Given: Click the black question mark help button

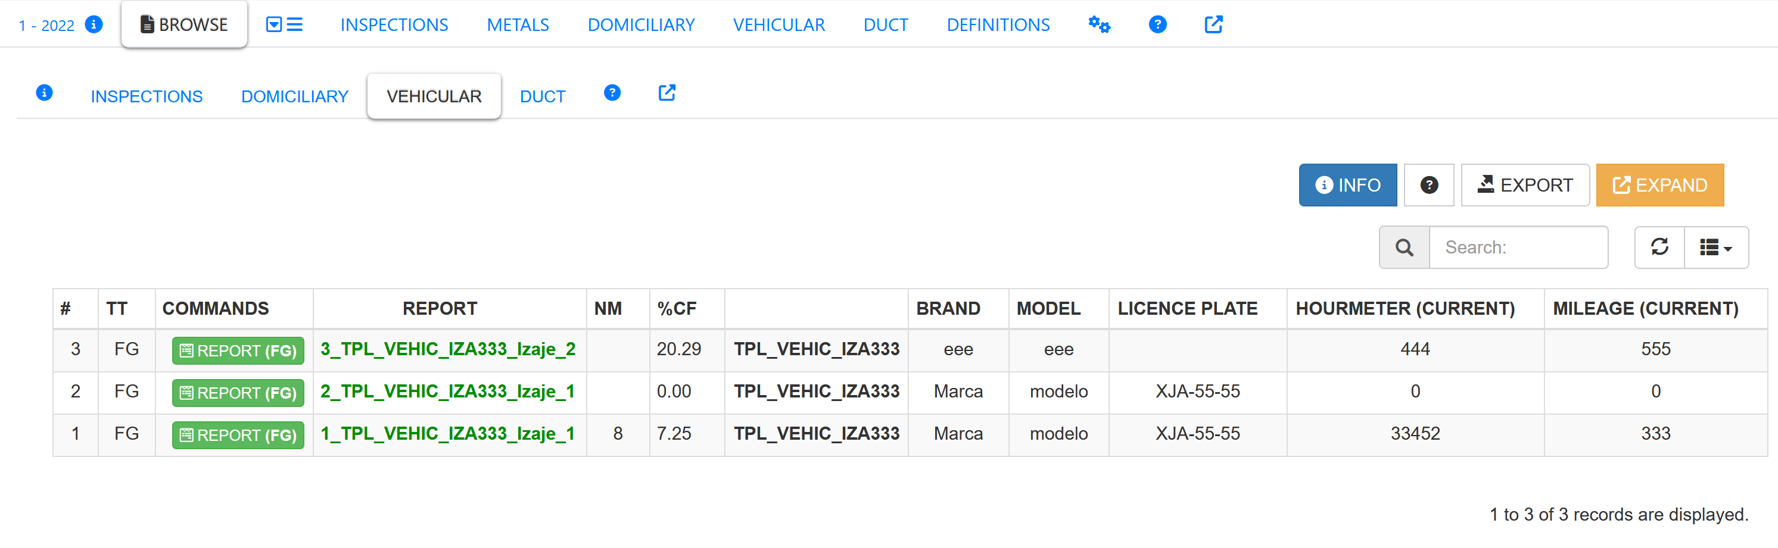Looking at the screenshot, I should click(x=1428, y=184).
